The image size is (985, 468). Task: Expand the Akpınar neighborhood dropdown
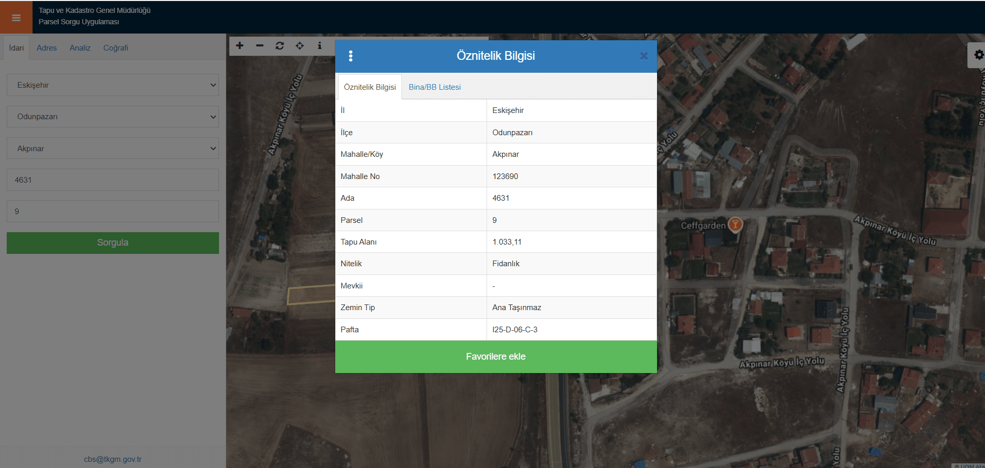(113, 149)
